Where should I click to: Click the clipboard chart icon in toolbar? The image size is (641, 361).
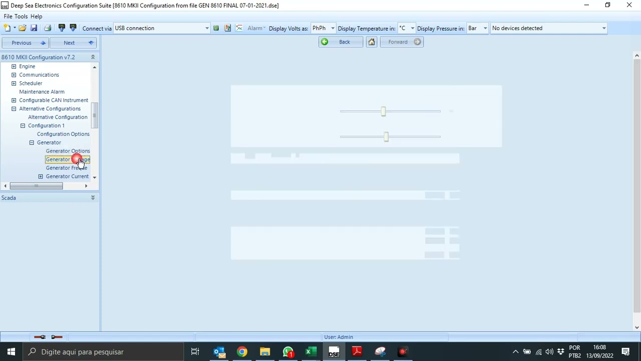pyautogui.click(x=227, y=28)
